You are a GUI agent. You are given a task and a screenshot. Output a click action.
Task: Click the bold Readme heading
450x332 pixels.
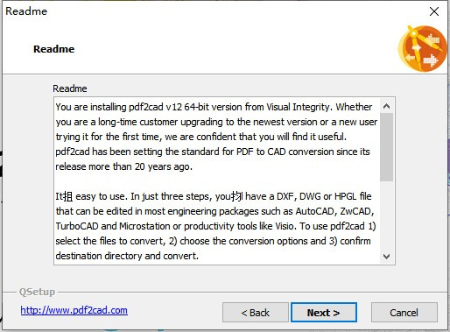pos(54,49)
